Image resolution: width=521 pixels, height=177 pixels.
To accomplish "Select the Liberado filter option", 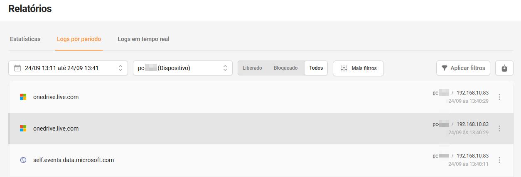I will (252, 68).
